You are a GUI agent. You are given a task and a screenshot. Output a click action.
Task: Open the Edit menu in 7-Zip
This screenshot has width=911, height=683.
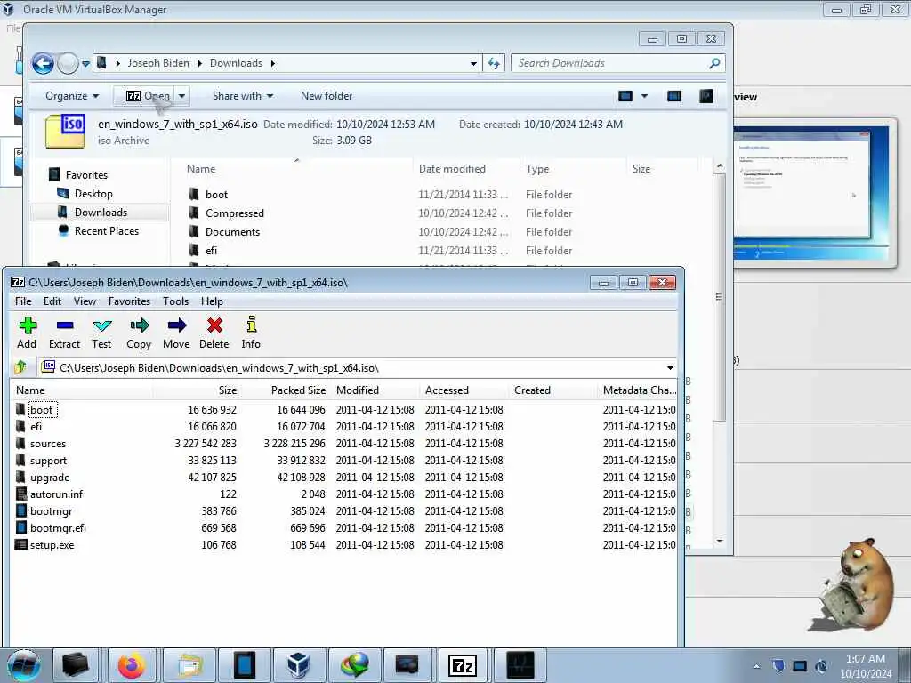click(x=52, y=301)
